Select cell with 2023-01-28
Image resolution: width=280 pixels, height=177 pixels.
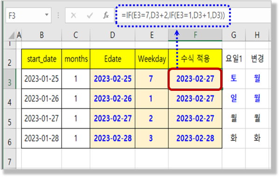pos(42,138)
